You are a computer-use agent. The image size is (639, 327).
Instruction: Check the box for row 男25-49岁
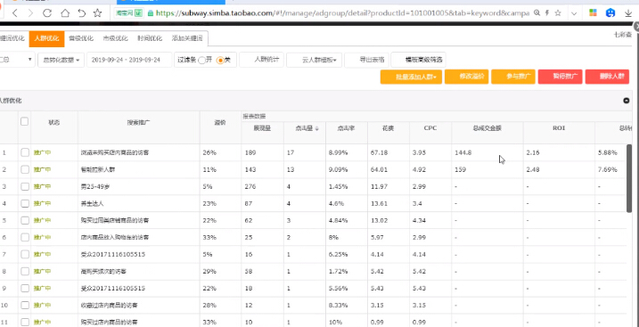[25, 186]
